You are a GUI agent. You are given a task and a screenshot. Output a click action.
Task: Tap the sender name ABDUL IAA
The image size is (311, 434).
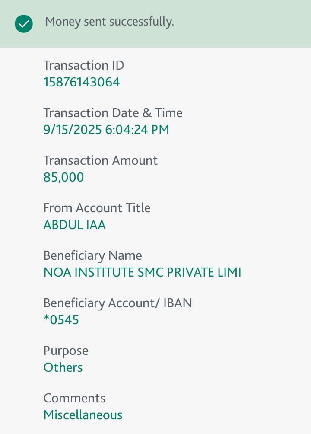coord(74,225)
